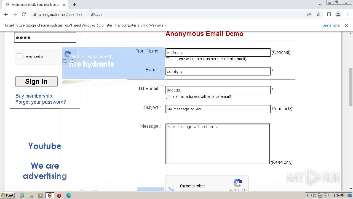Show hidden system tray icons
The width and height of the screenshot is (353, 199).
point(307,195)
